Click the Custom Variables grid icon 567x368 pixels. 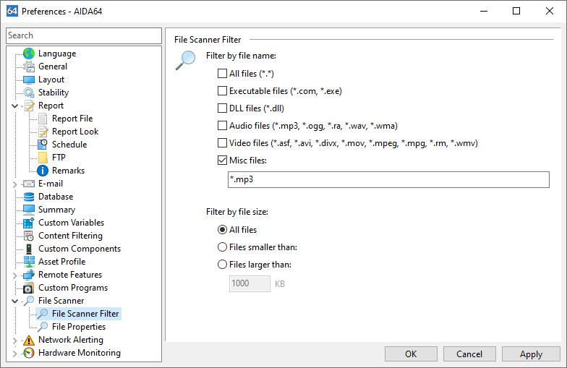click(x=29, y=223)
